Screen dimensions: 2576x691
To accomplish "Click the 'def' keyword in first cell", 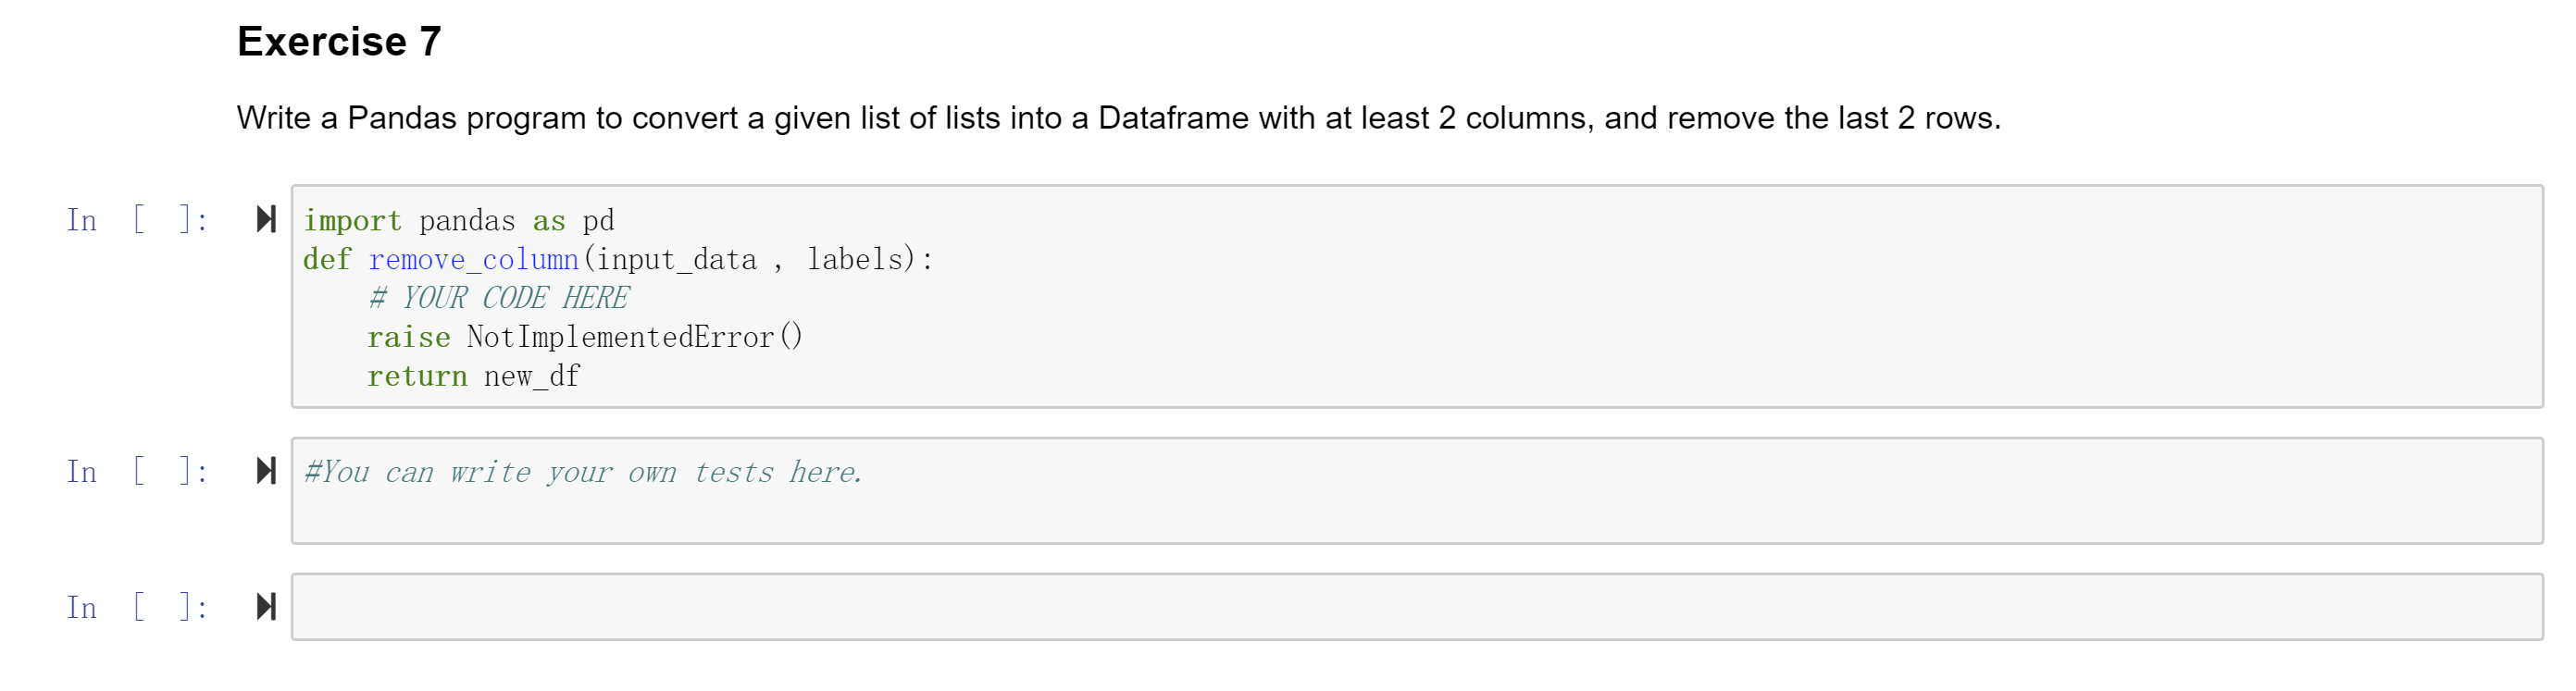I will [327, 259].
